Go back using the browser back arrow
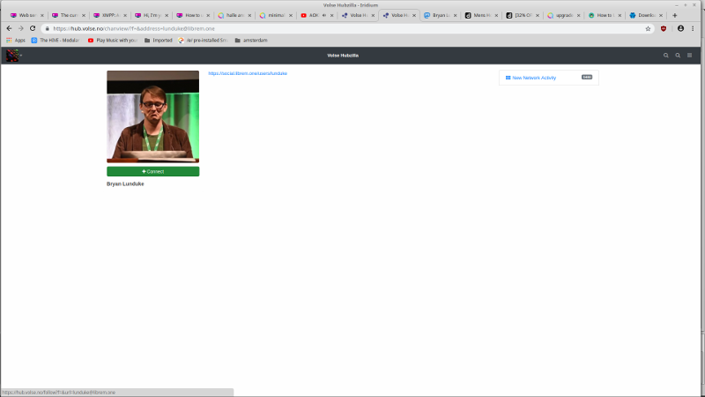705x397 pixels. tap(9, 28)
